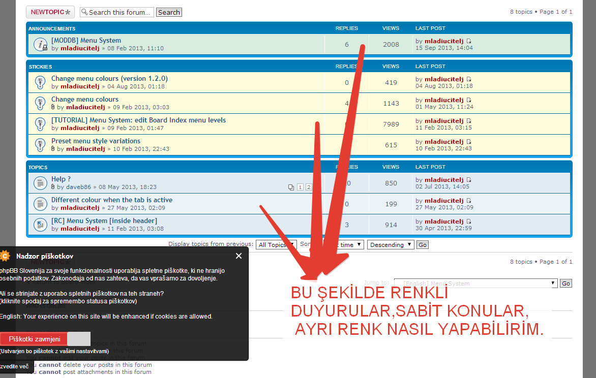View last post icon dated 10 Feb 2013, 22:43
This screenshot has width=596, height=378.
[x=469, y=142]
